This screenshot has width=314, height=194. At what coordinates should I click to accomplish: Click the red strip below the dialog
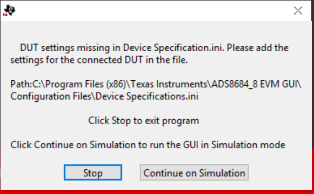[x=157, y=192]
